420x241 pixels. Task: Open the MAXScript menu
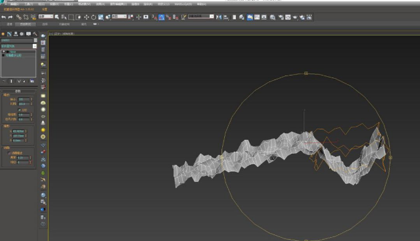[183, 4]
